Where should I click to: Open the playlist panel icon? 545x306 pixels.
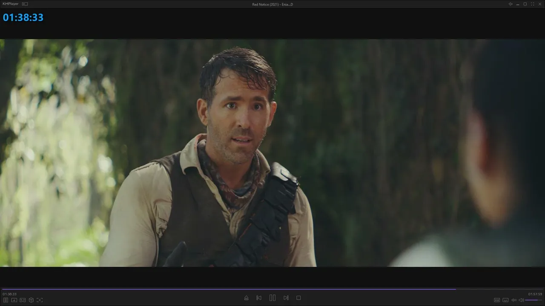pyautogui.click(x=6, y=300)
